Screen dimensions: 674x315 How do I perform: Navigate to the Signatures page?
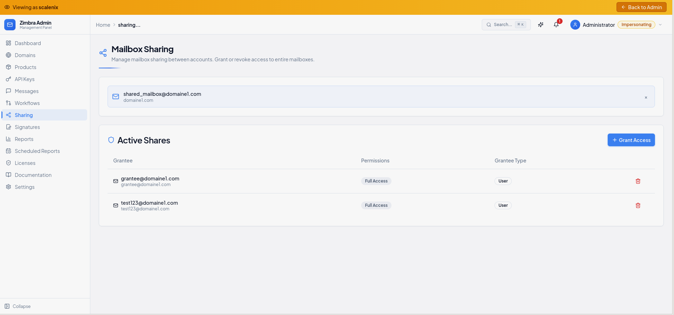(x=27, y=127)
